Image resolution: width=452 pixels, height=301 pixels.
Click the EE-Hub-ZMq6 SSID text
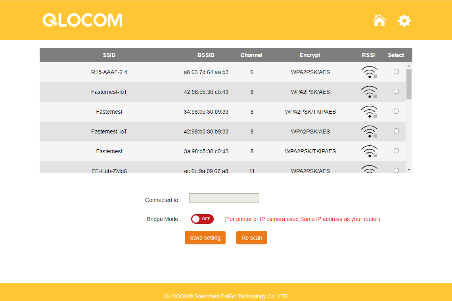(109, 171)
